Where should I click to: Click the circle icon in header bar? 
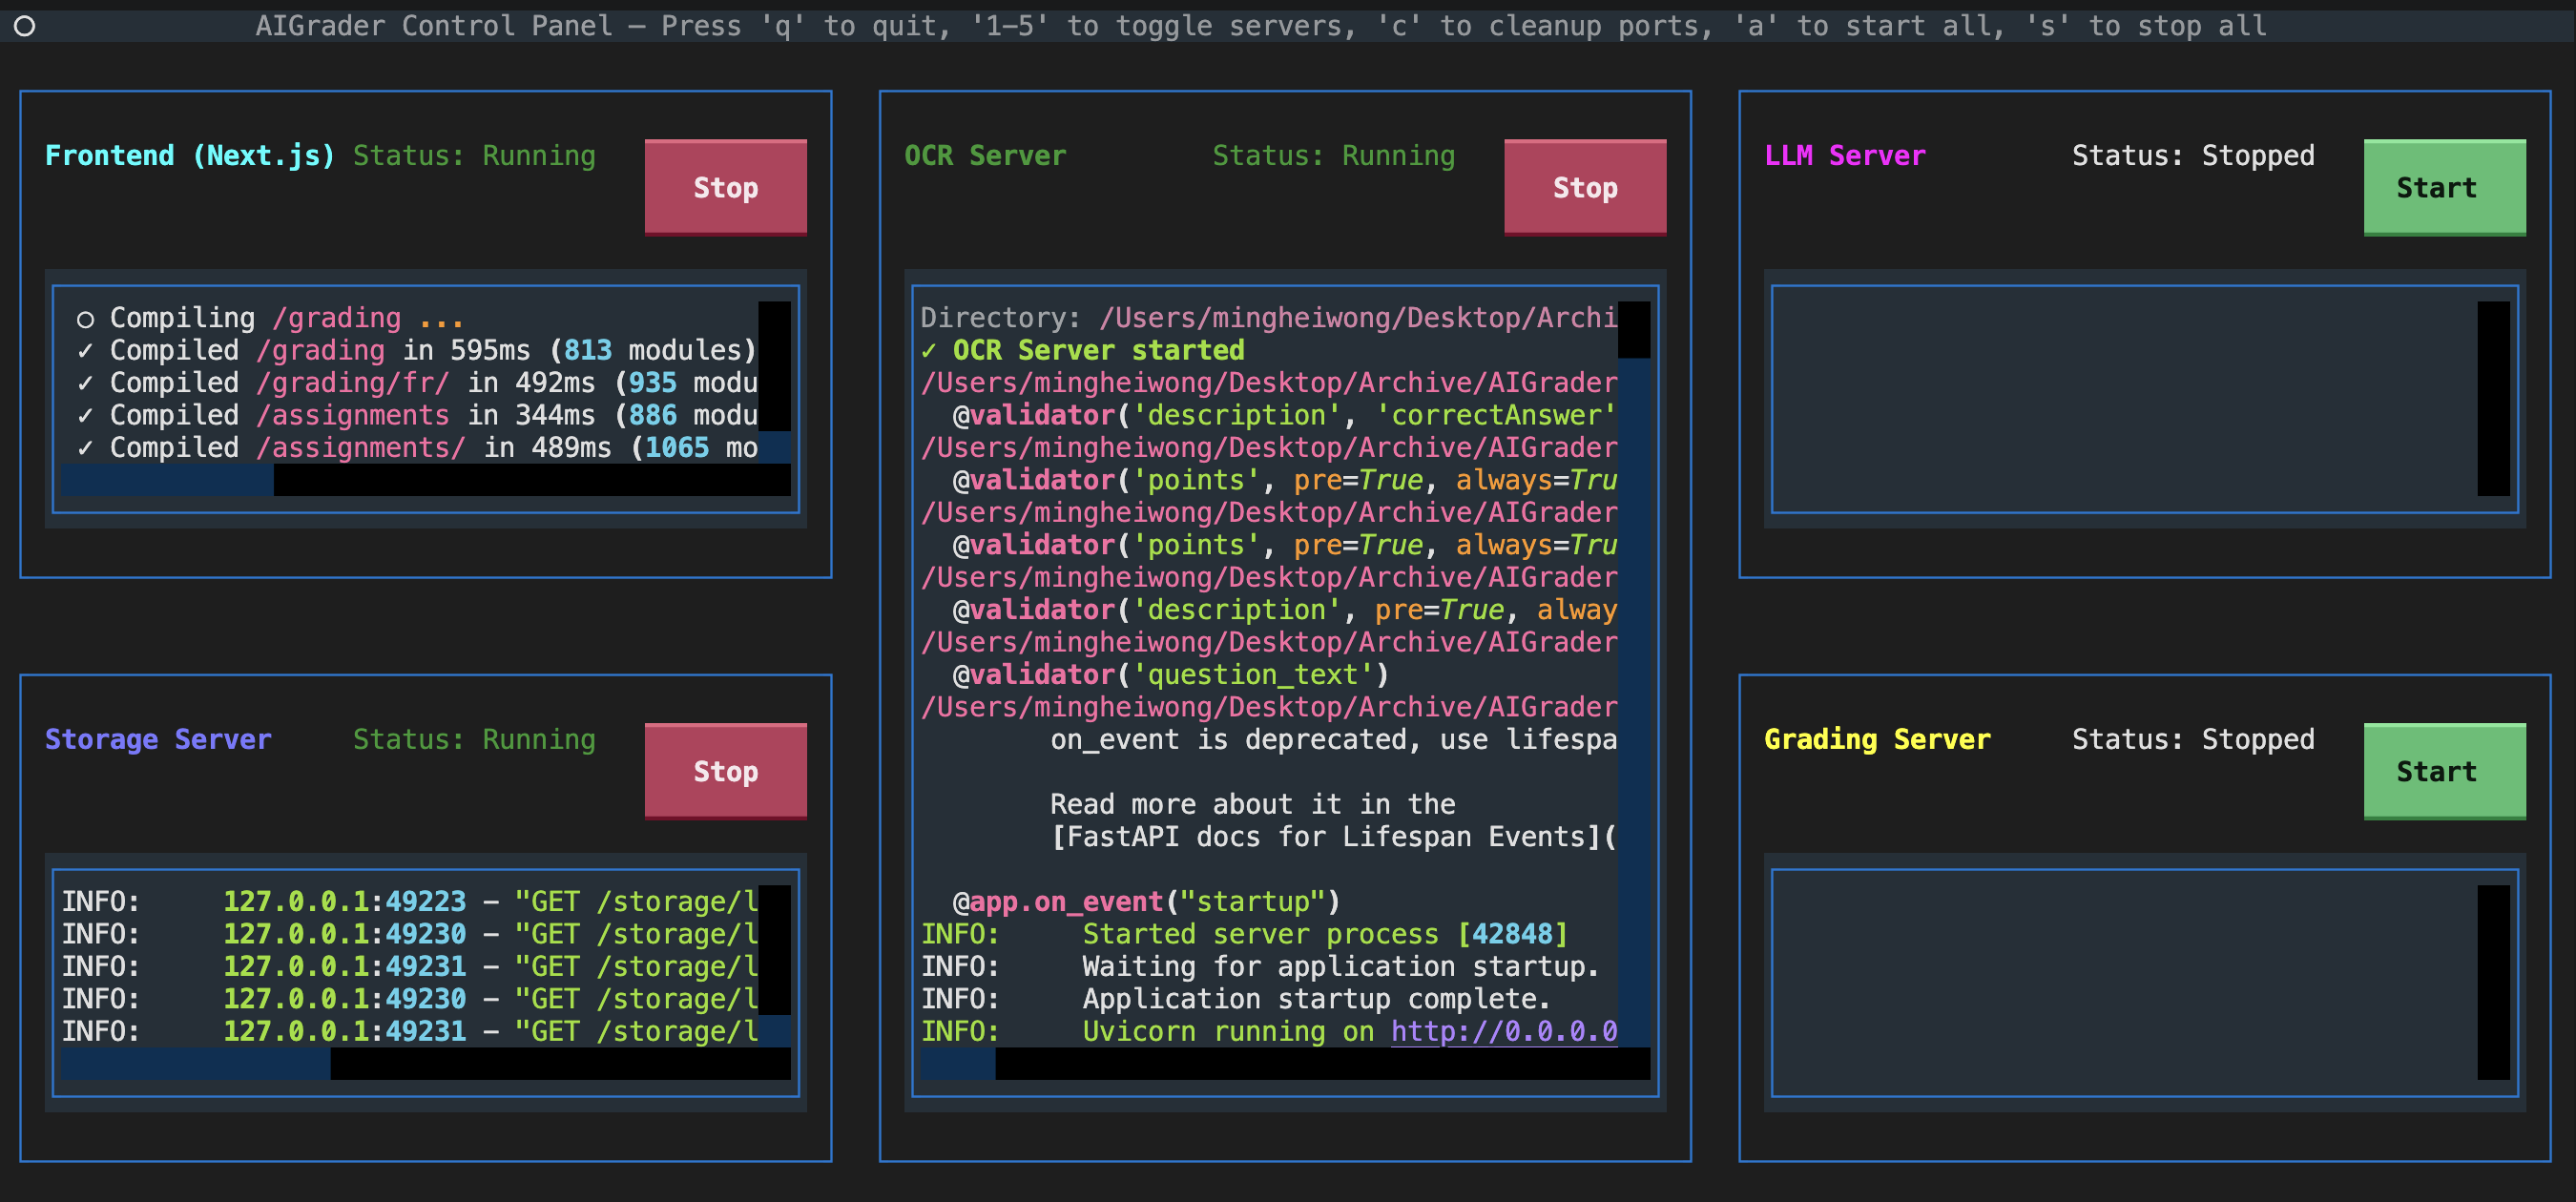click(x=25, y=26)
